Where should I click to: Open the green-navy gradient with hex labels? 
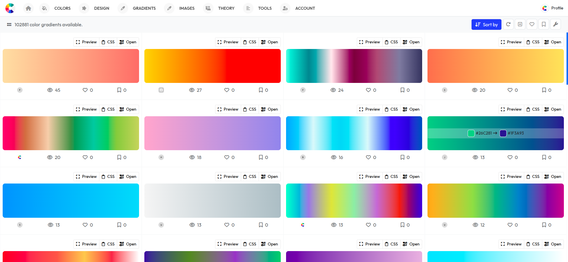[553, 109]
